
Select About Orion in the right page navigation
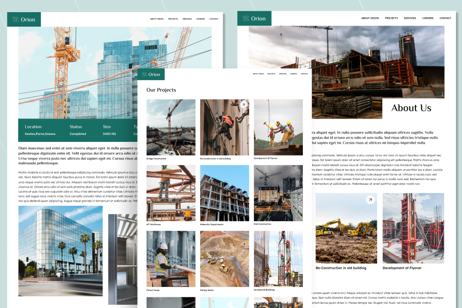(x=370, y=18)
